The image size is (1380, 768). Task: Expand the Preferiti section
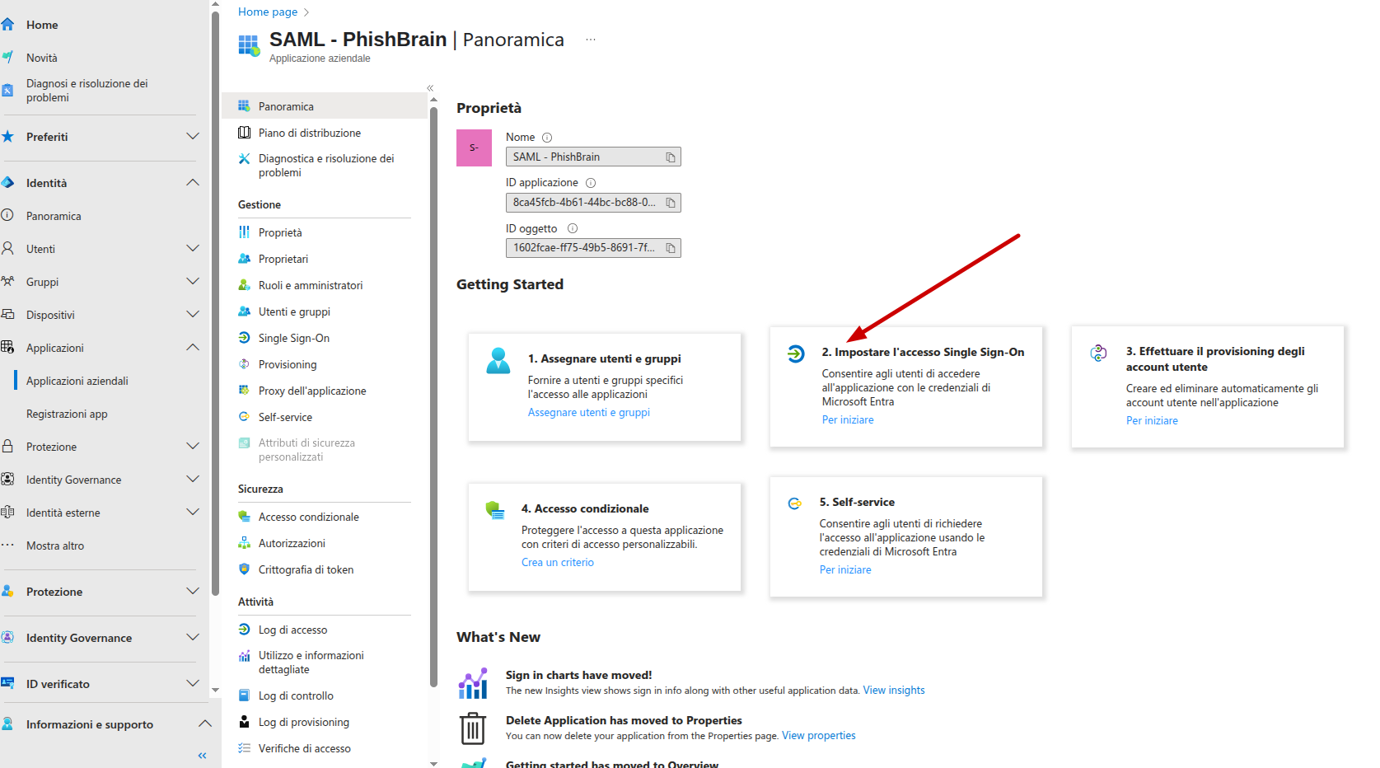tap(193, 137)
